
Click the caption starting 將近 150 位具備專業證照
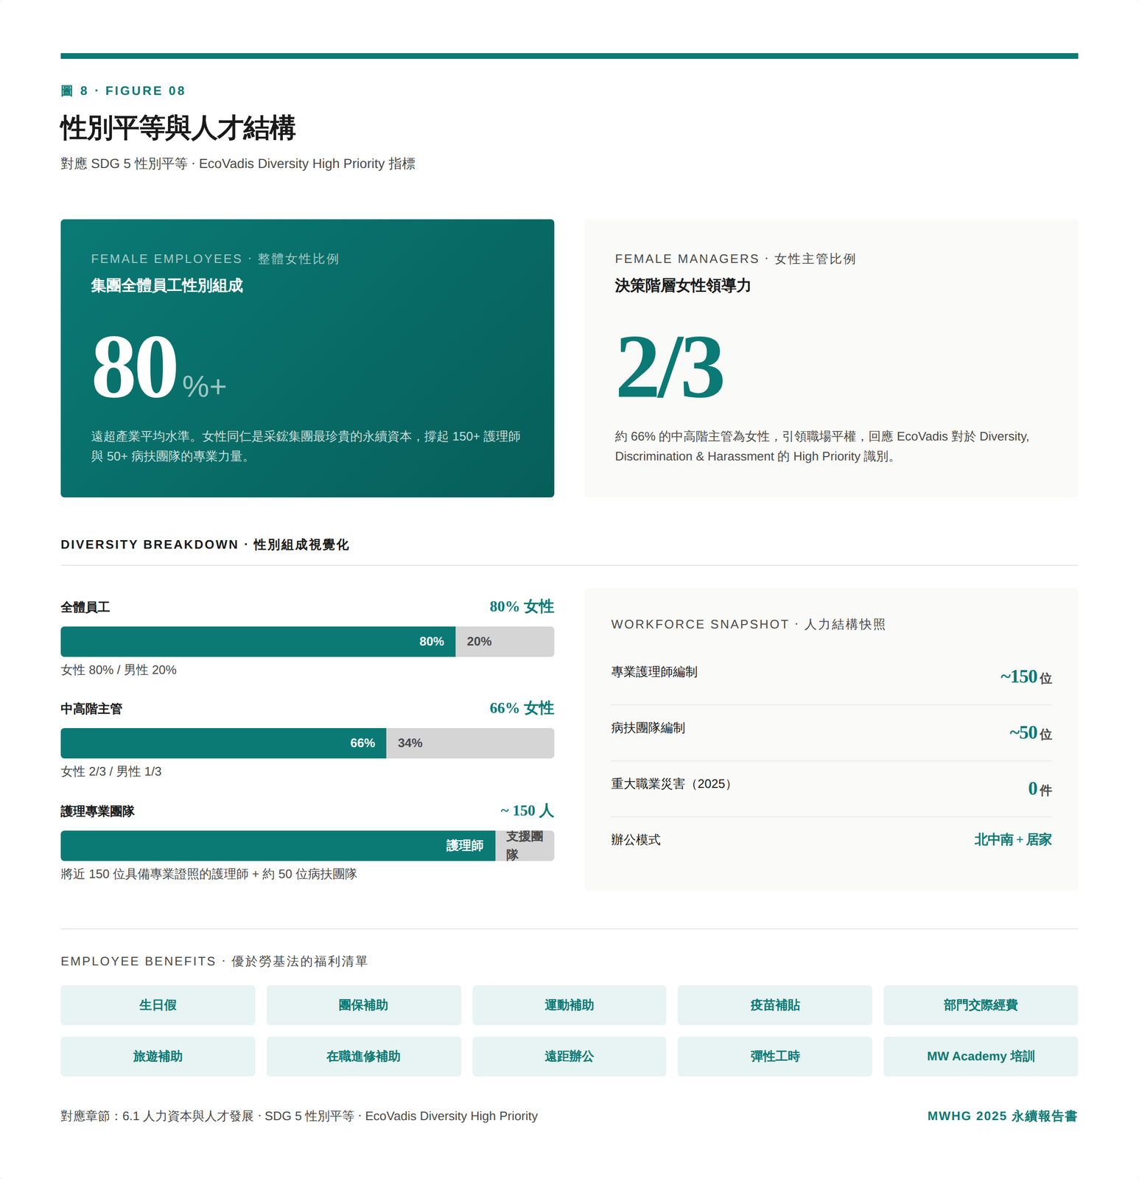[x=208, y=874]
